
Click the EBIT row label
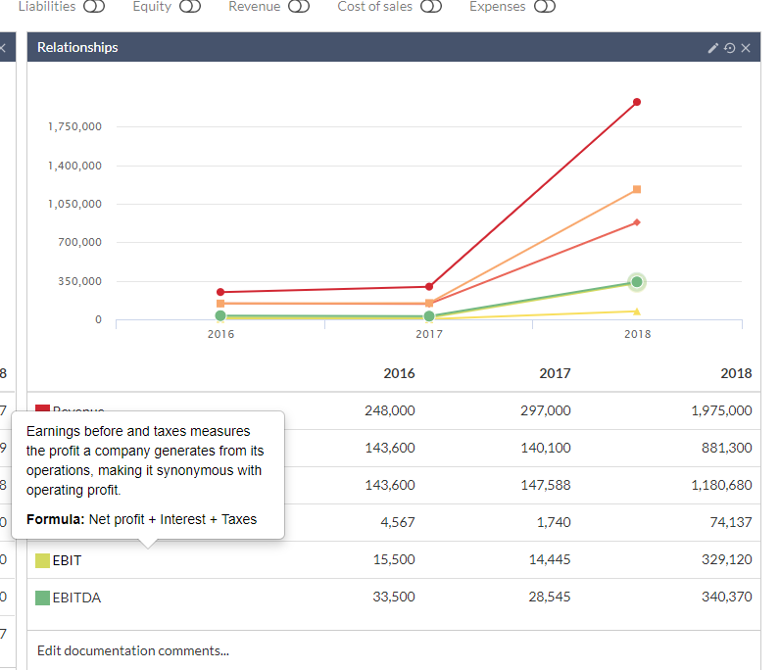(x=68, y=560)
